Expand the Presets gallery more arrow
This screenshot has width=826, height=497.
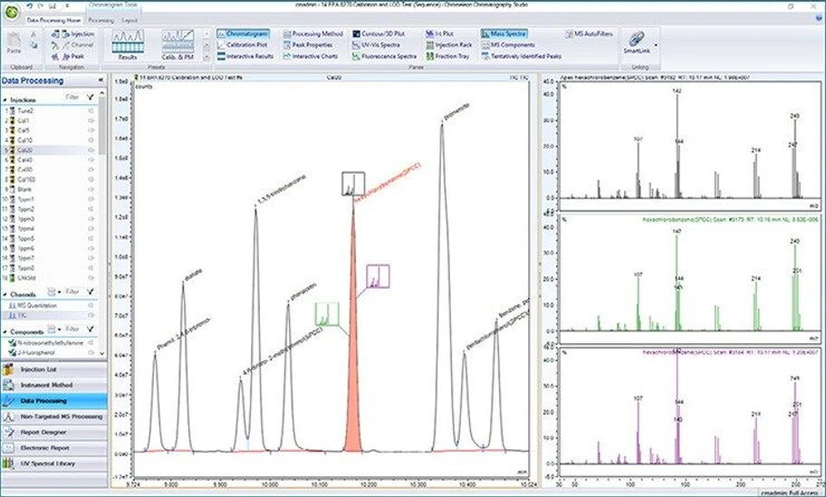206,56
